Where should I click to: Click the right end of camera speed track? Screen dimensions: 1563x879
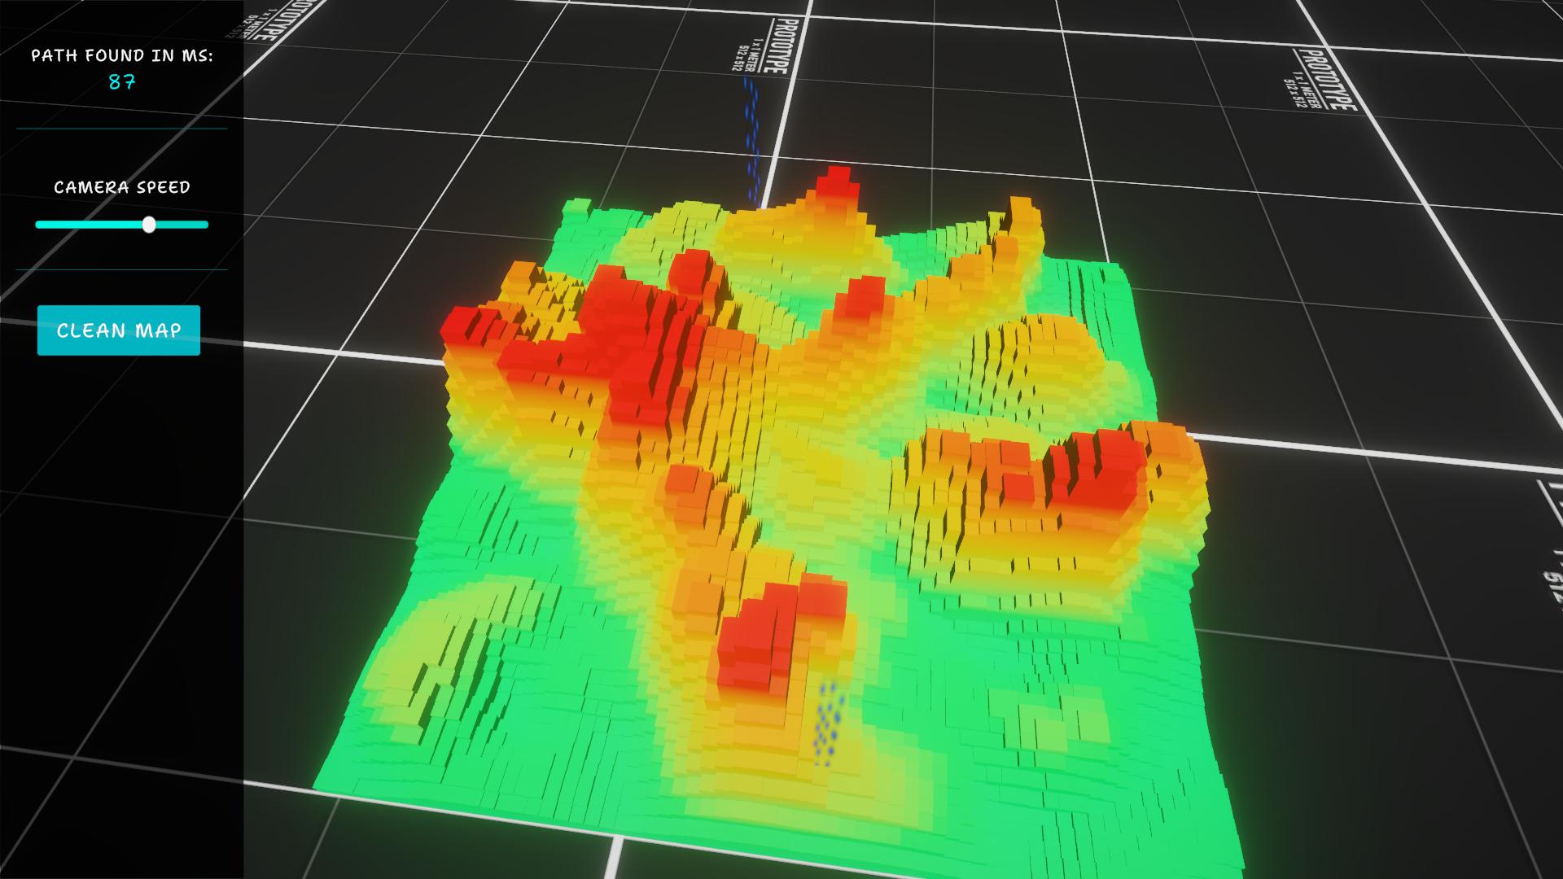point(205,225)
